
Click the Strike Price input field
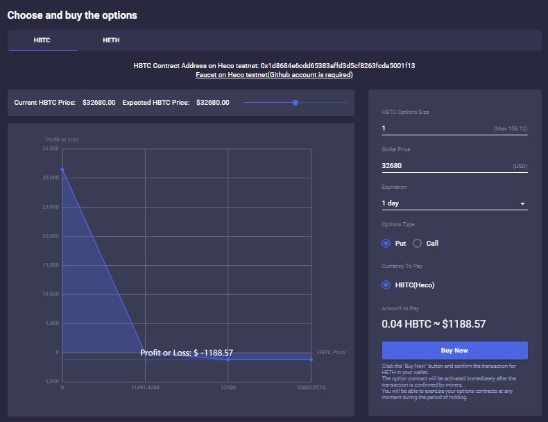coord(444,166)
